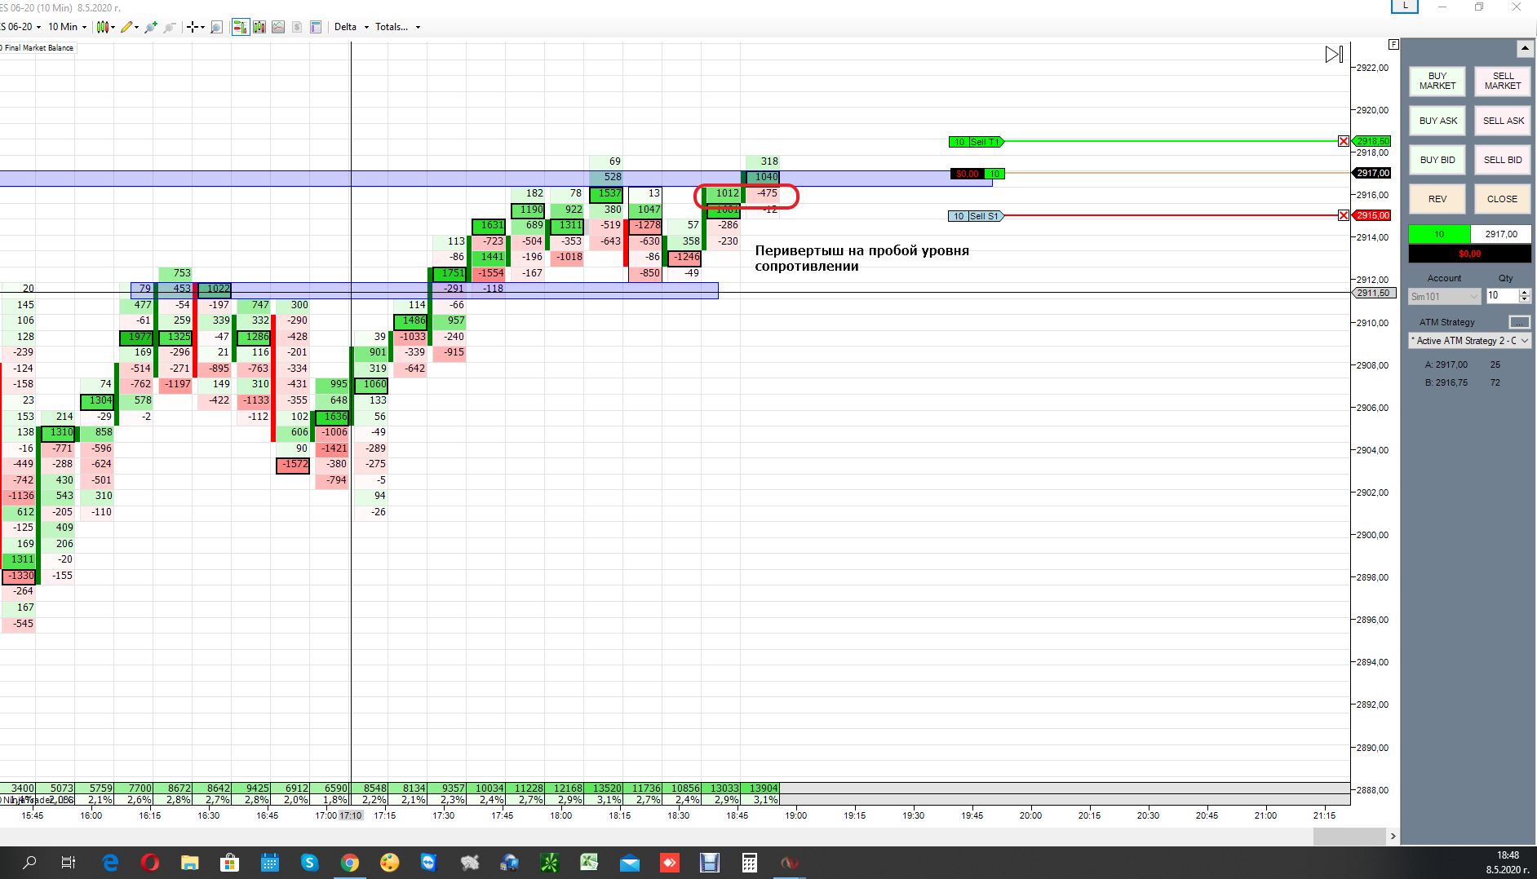The image size is (1537, 879).
Task: Open Paint palette app from taskbar
Action: pos(390,863)
